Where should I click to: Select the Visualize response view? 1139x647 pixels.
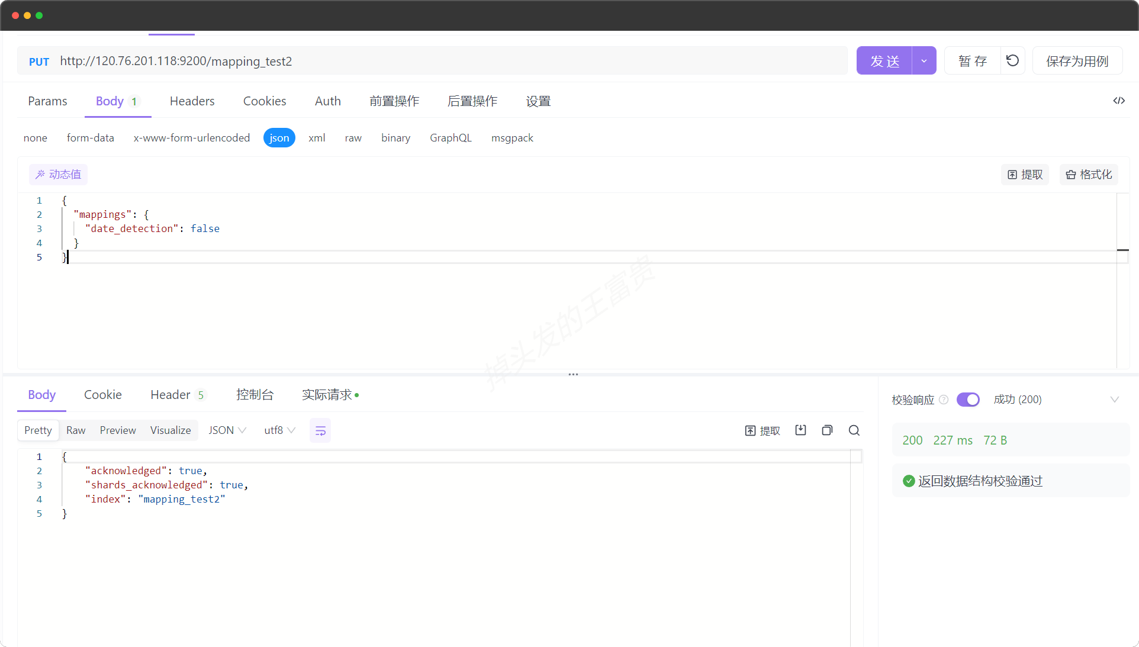(170, 430)
